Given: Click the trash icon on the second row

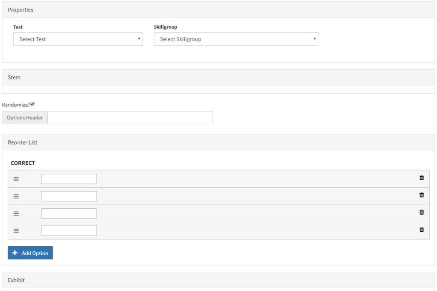Looking at the screenshot, I should click(x=422, y=195).
